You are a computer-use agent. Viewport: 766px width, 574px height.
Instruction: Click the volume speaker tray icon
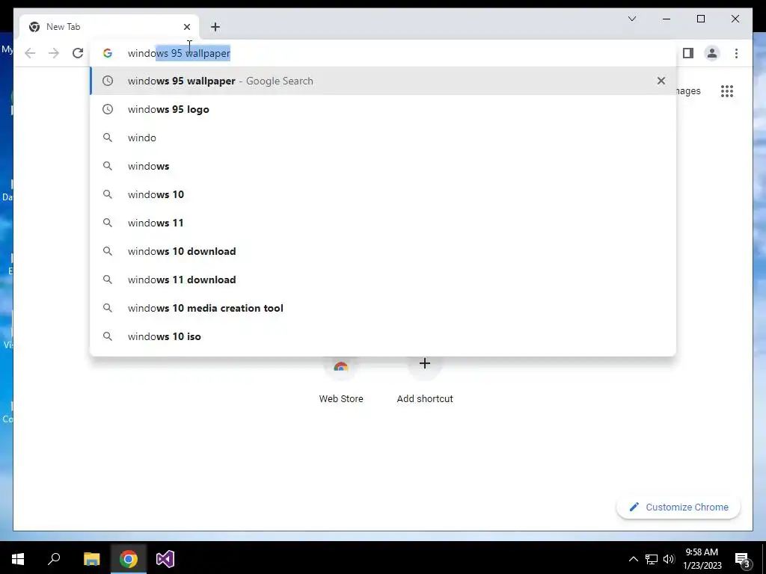click(669, 559)
